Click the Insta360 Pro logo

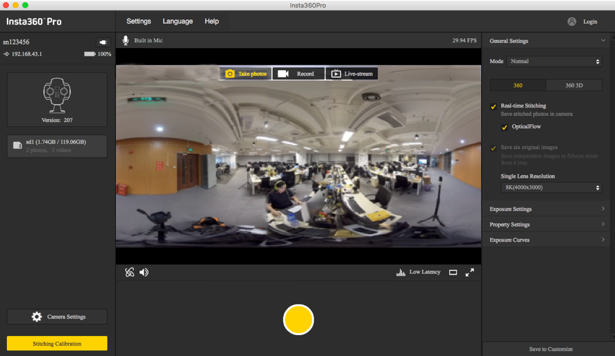(x=34, y=22)
